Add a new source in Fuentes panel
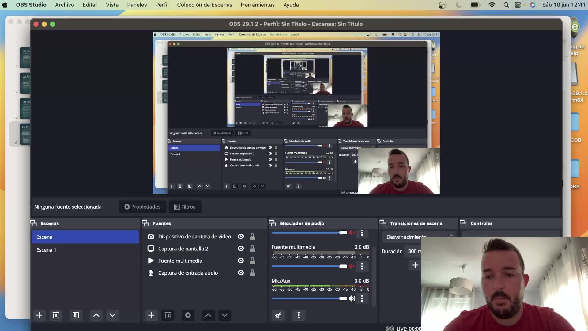This screenshot has width=588, height=331. coord(151,315)
